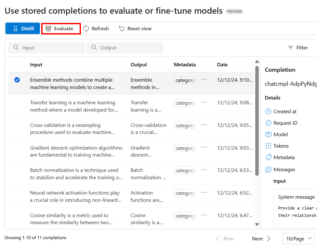Sort by the Date column header

[222, 65]
